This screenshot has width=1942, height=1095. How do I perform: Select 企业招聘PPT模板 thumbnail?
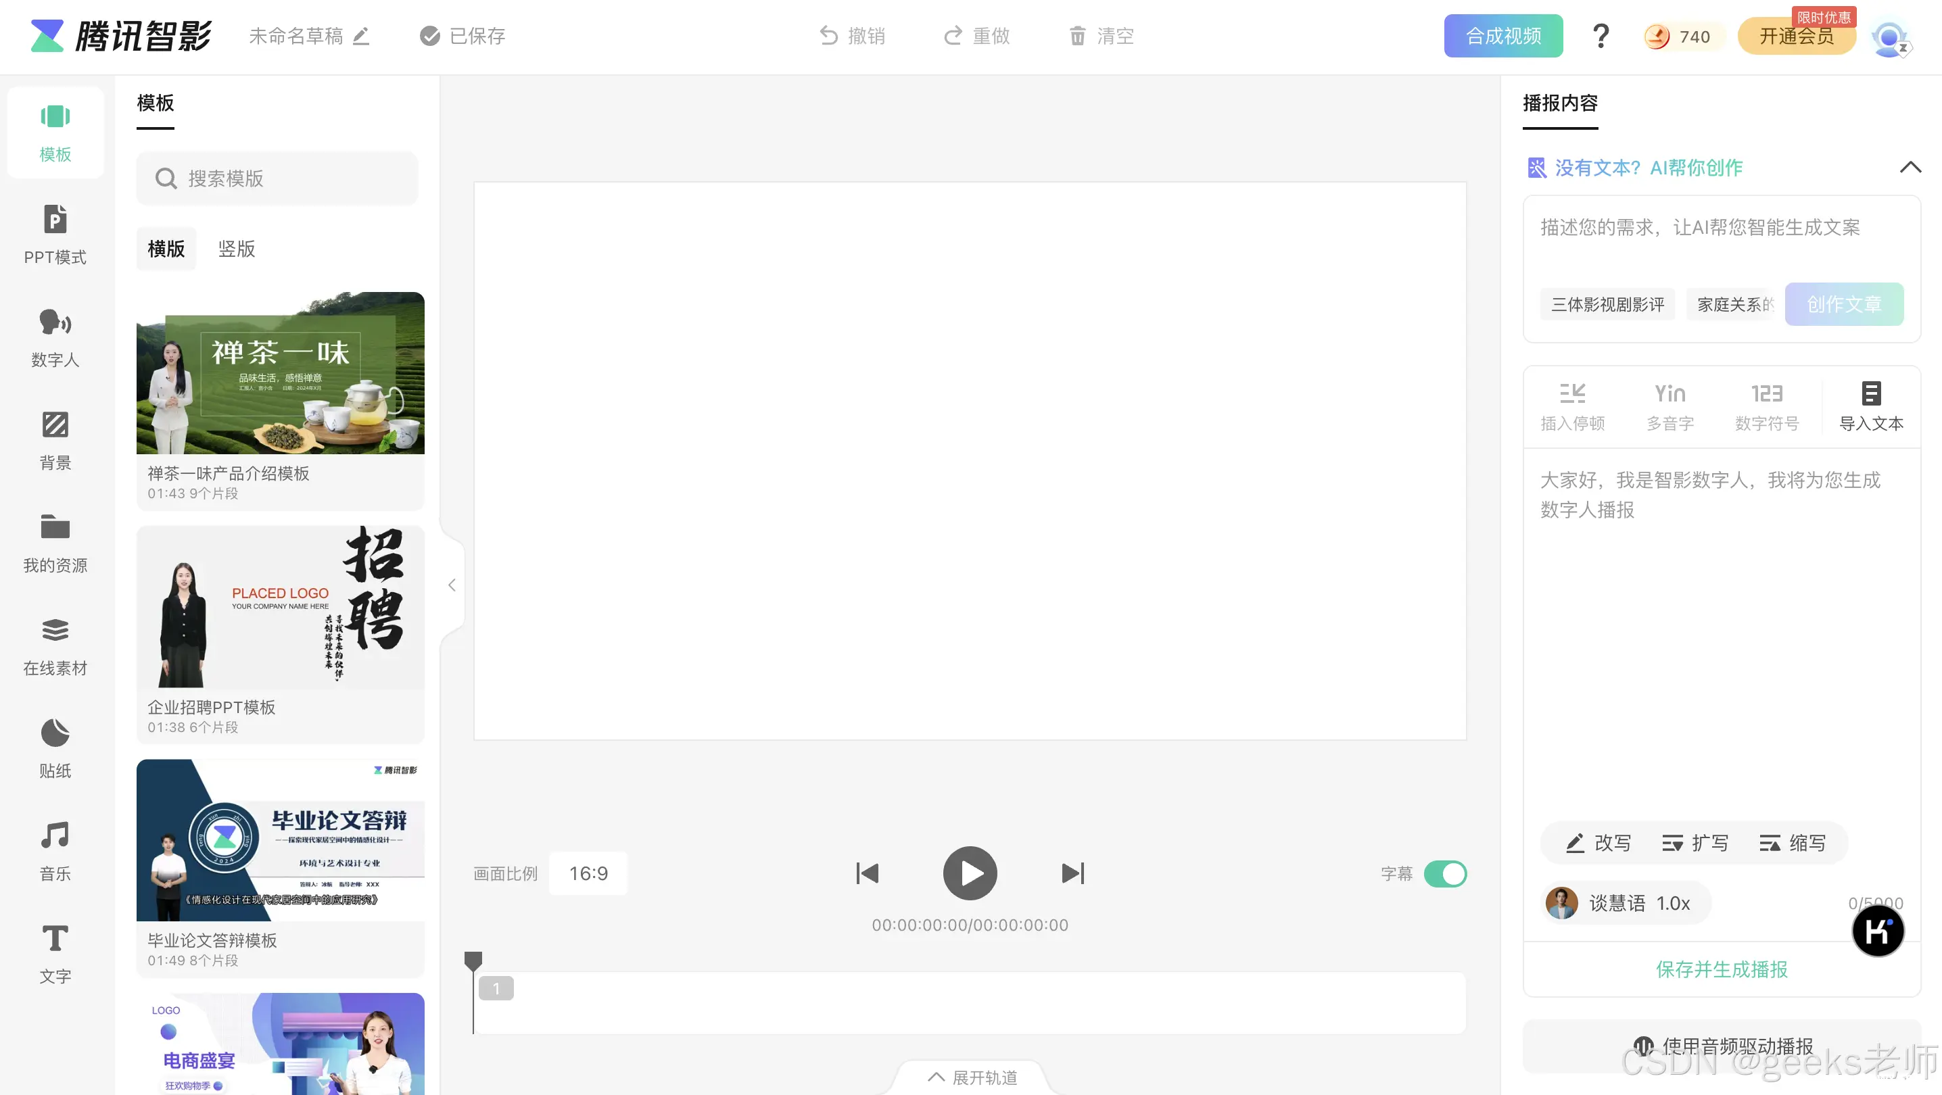[x=280, y=607]
